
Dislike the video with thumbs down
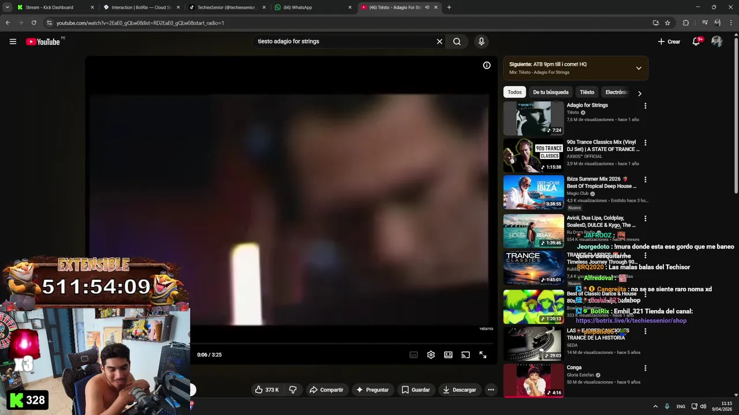(293, 390)
